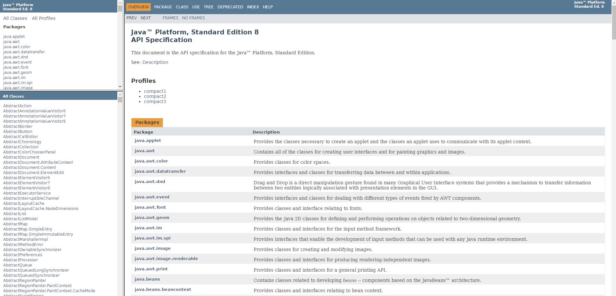Follow the Description link after See
616x296 pixels.
coord(155,62)
